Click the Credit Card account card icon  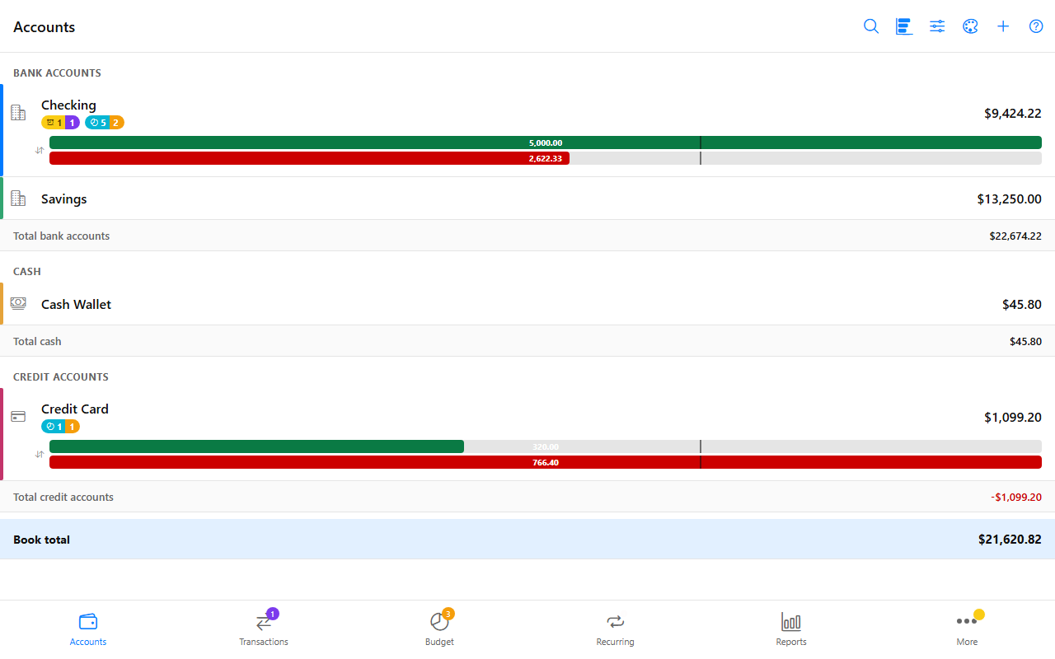coord(18,417)
